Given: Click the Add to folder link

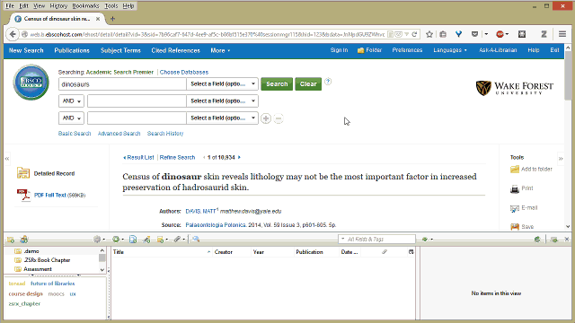Looking at the screenshot, I should [x=536, y=170].
